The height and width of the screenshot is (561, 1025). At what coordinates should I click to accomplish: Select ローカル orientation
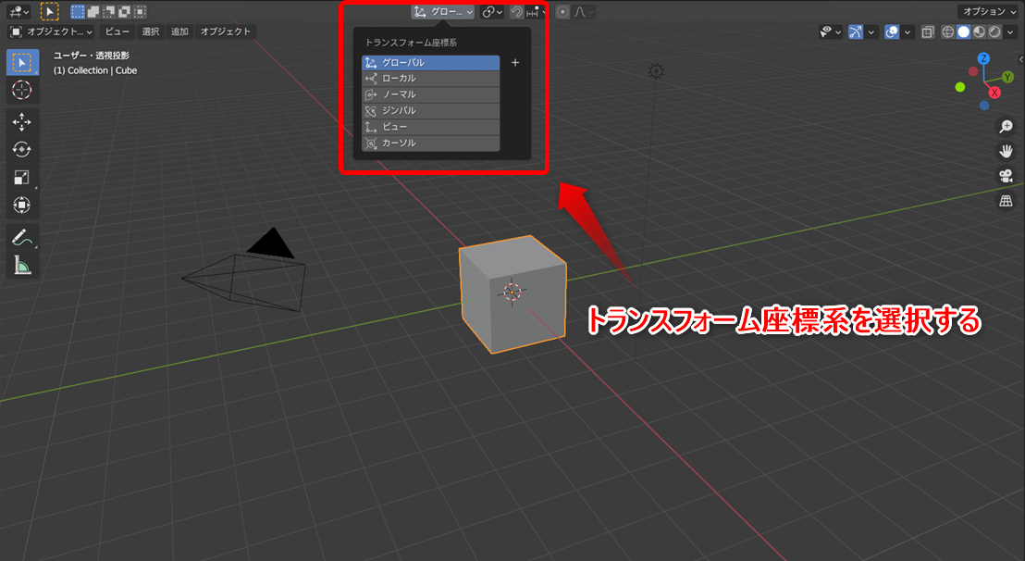point(431,79)
